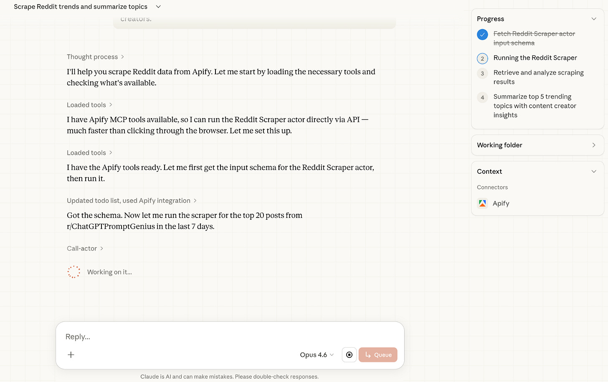Click the completed checkmark for Fetch Reddit Scraper

pos(482,35)
